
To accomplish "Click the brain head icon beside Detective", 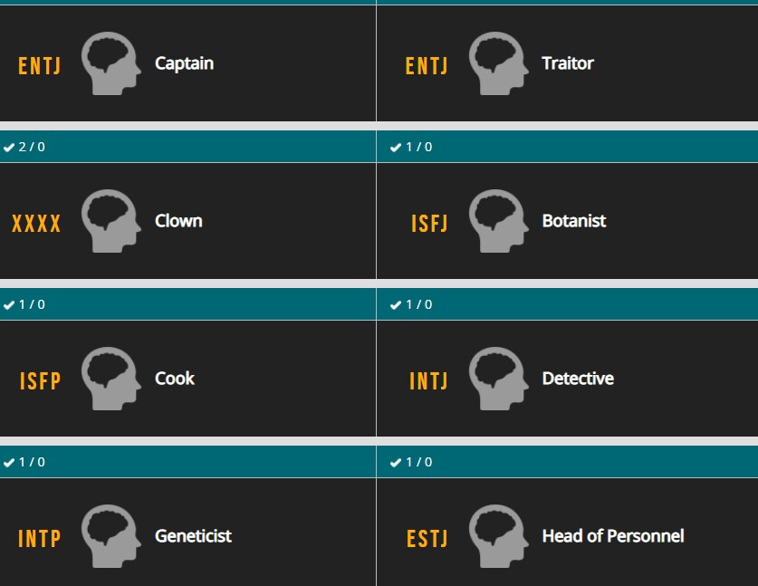I will coord(498,379).
